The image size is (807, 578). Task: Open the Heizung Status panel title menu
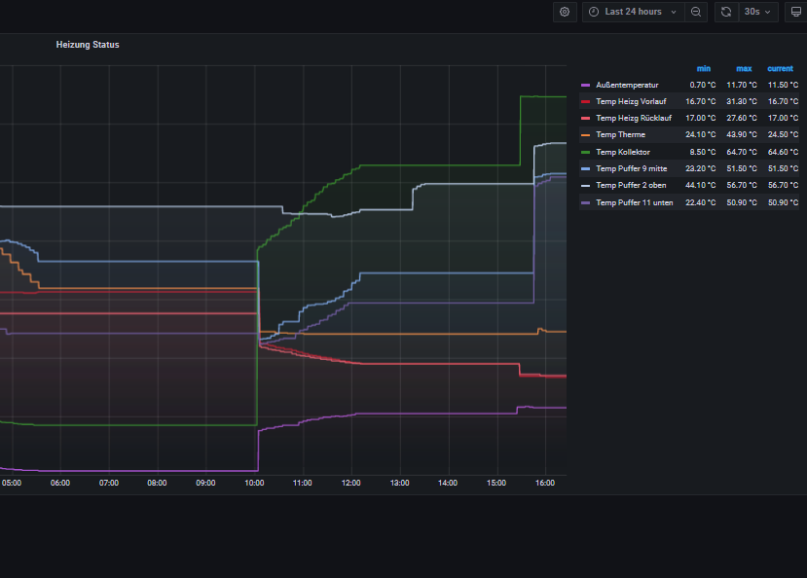(x=88, y=45)
